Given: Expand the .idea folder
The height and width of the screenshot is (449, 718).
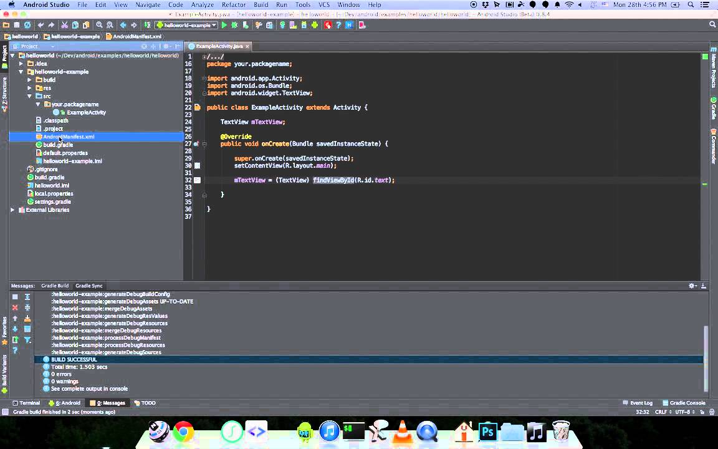Looking at the screenshot, I should 21,64.
